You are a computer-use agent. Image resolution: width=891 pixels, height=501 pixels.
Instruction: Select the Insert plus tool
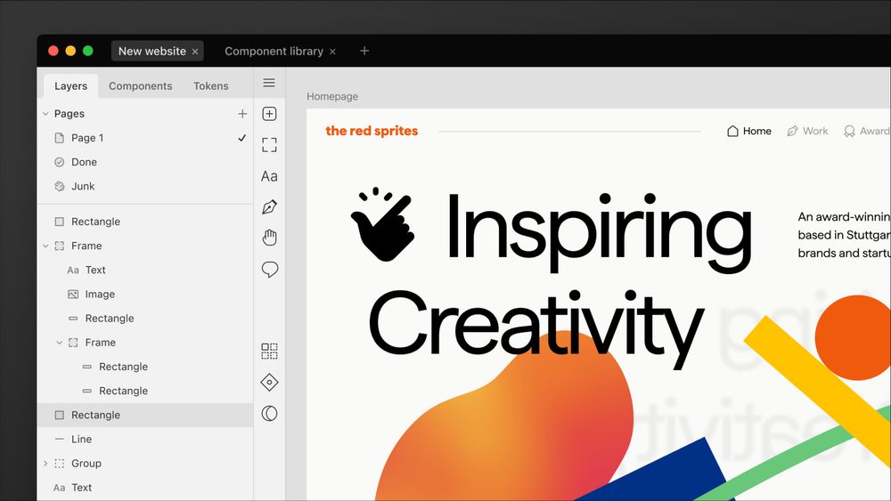point(269,114)
